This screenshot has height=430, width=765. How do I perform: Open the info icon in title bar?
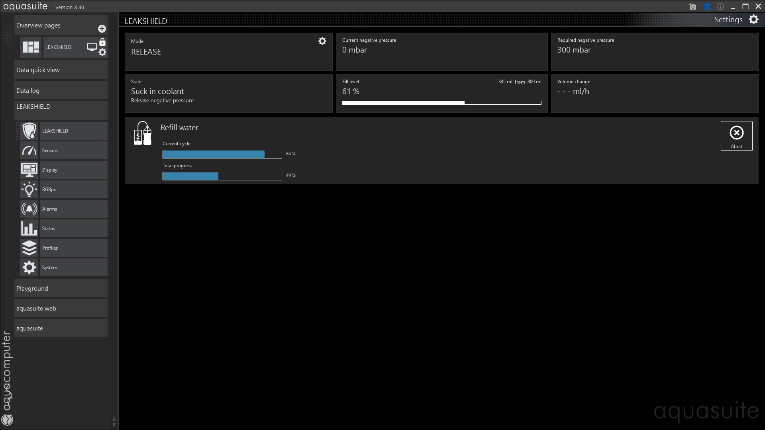coord(720,6)
